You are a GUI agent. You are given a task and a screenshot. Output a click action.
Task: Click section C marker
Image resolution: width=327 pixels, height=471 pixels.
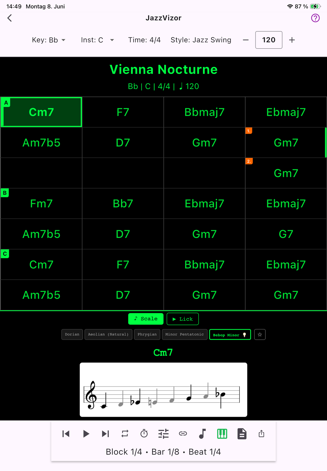pos(5,254)
